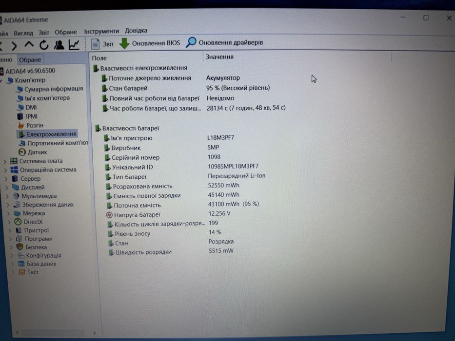Image resolution: width=455 pixels, height=341 pixels.
Task: Open the Інструменти menu
Action: tap(101, 31)
